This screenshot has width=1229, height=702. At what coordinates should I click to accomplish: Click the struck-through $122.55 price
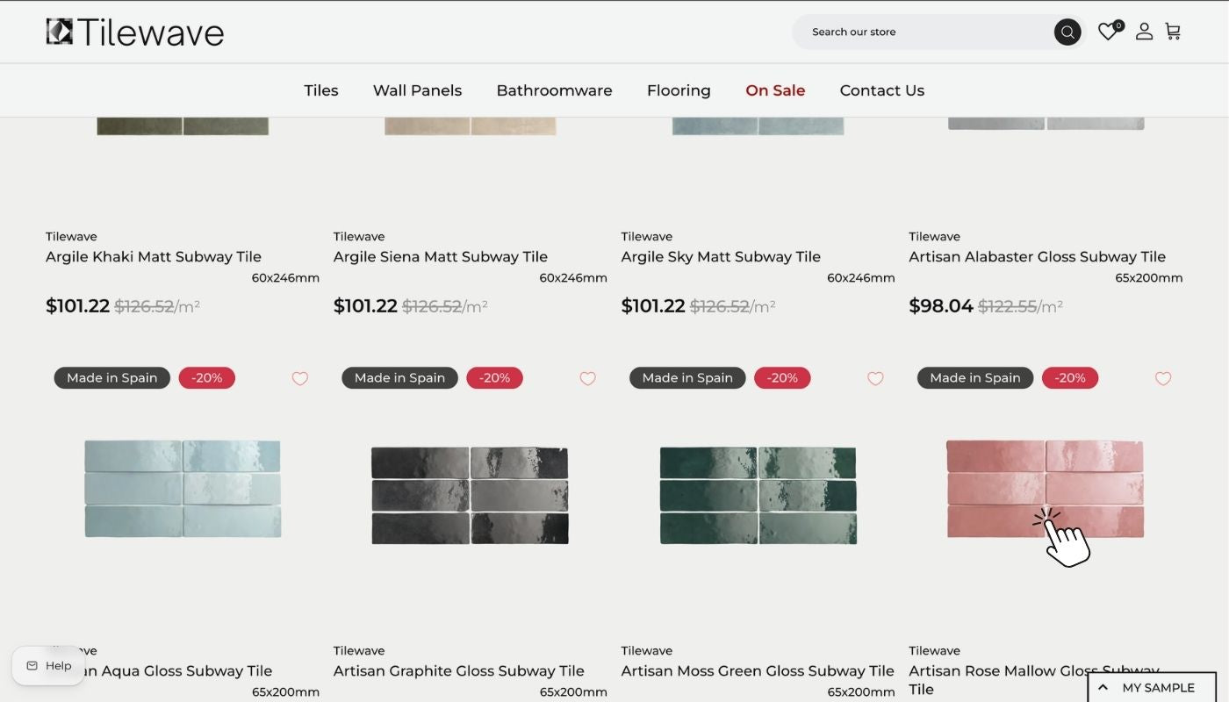click(1007, 306)
